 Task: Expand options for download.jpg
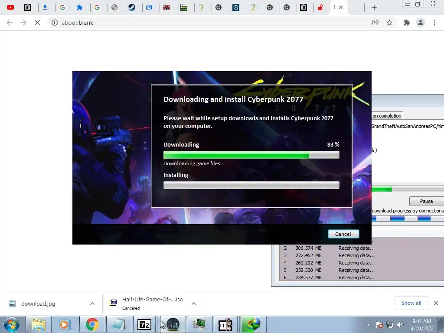92,304
